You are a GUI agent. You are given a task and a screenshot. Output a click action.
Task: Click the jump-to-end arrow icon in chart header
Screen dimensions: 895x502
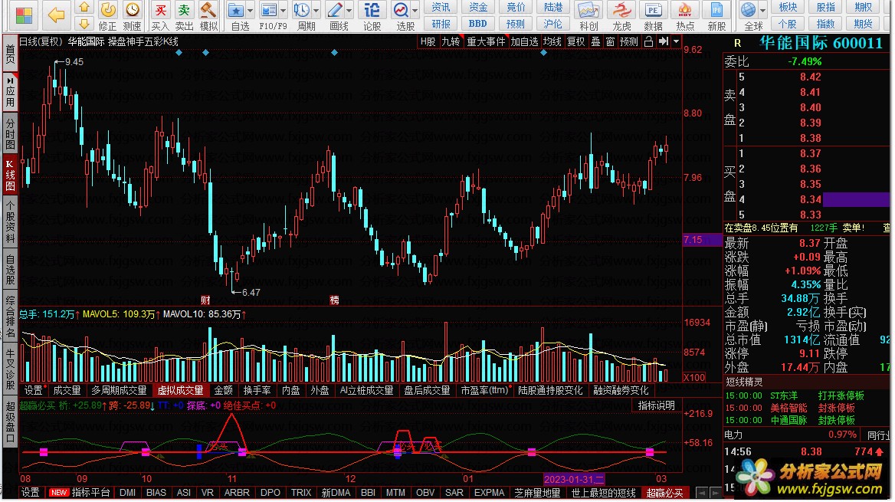pyautogui.click(x=664, y=41)
